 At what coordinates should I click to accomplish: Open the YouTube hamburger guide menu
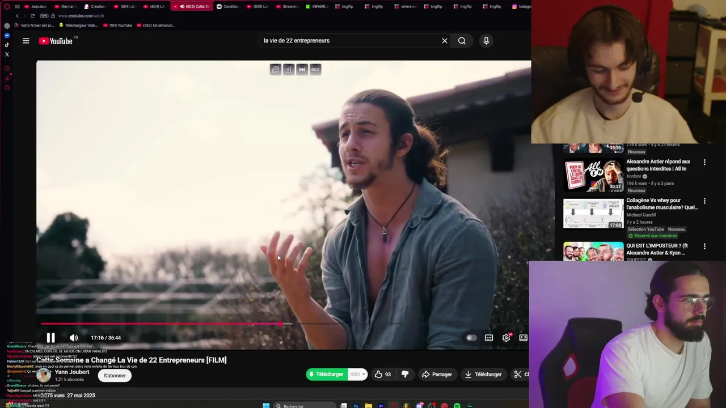pos(26,41)
